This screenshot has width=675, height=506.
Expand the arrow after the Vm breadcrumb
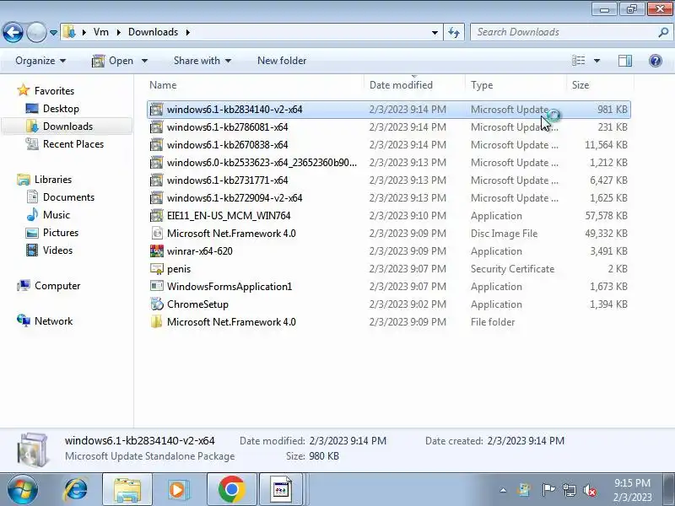118,32
